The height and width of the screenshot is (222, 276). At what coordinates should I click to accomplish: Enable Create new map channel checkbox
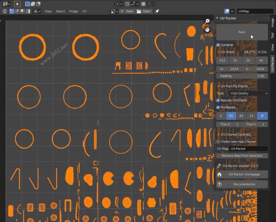(218, 142)
